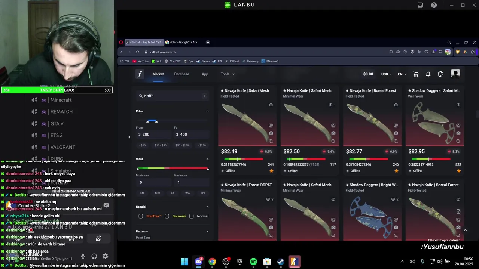This screenshot has width=479, height=269.
Task: Enable the Souvenir filter checkbox
Action: [167, 216]
